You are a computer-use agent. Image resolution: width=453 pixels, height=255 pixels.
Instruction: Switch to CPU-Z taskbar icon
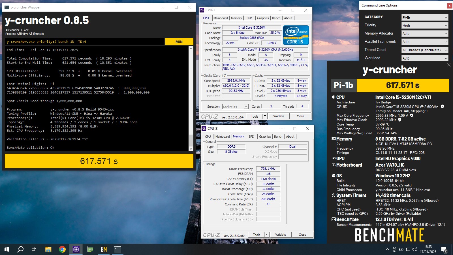click(x=76, y=249)
